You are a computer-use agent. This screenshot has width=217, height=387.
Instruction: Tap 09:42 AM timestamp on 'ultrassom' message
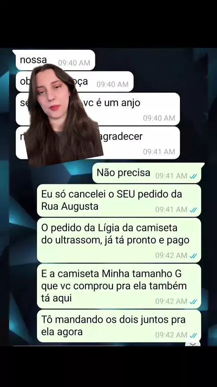171,256
